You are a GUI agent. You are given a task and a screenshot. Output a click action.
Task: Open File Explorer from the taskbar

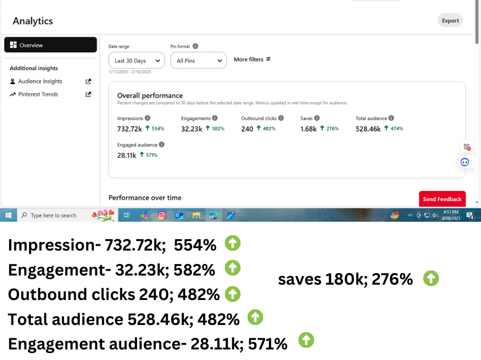196,215
